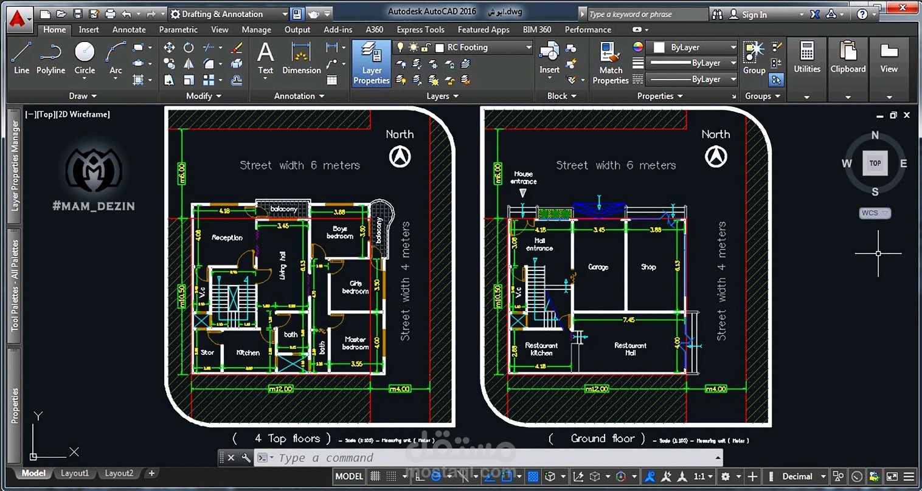Click the Utilities panel button
This screenshot has height=491, width=922.
tap(807, 68)
